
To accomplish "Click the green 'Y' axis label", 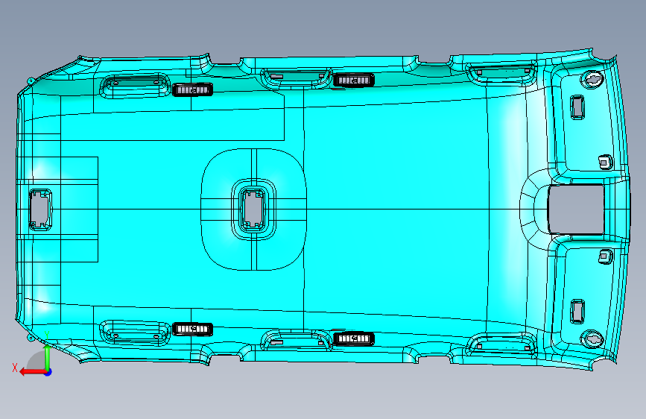I will (47, 335).
